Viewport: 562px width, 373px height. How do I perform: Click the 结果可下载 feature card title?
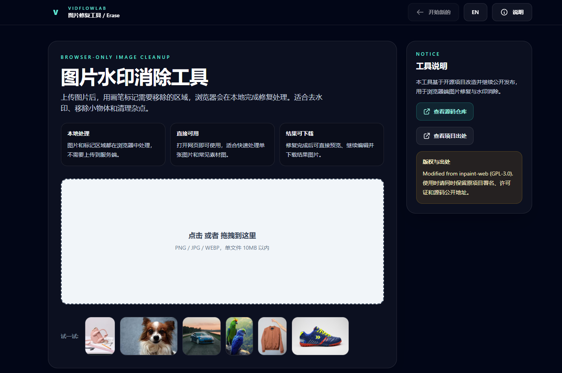point(299,133)
